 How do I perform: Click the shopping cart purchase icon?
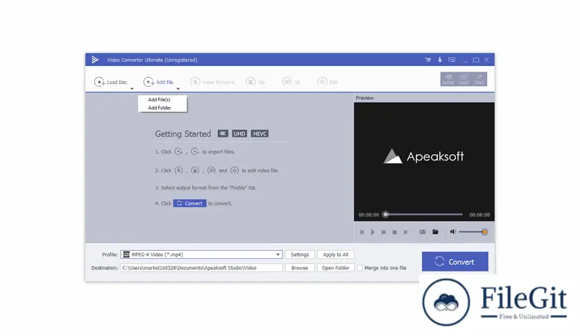click(x=428, y=60)
